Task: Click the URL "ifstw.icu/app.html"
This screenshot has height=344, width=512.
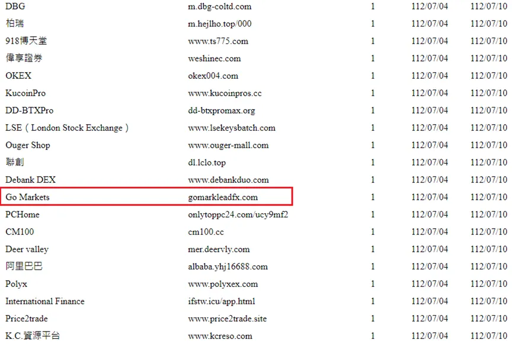Action: pos(222,301)
